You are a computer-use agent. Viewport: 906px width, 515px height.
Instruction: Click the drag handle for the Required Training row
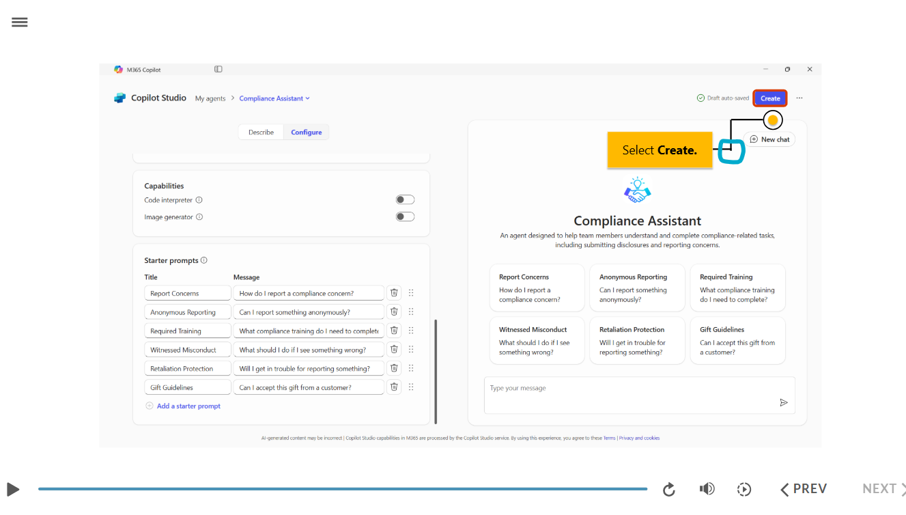pos(411,331)
